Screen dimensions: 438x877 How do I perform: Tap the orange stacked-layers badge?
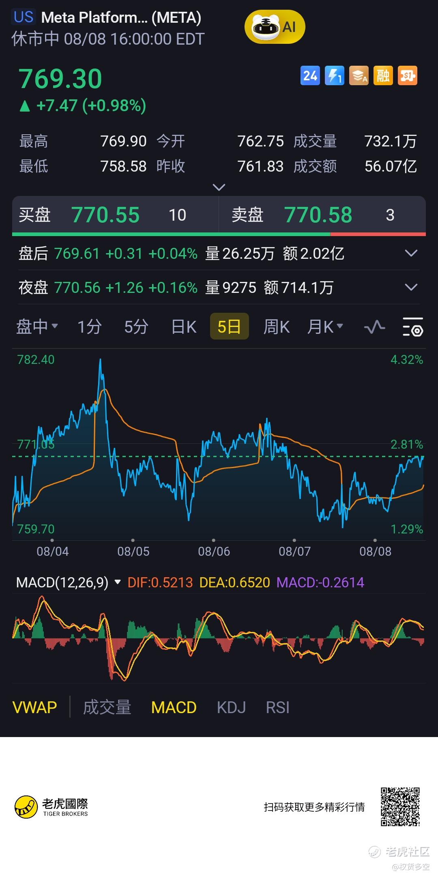tap(359, 75)
